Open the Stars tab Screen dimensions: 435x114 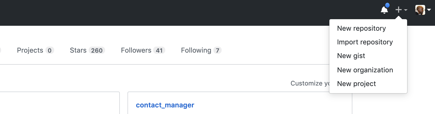click(78, 50)
